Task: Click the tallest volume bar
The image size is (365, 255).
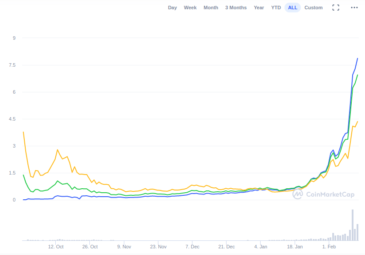Action: click(353, 225)
